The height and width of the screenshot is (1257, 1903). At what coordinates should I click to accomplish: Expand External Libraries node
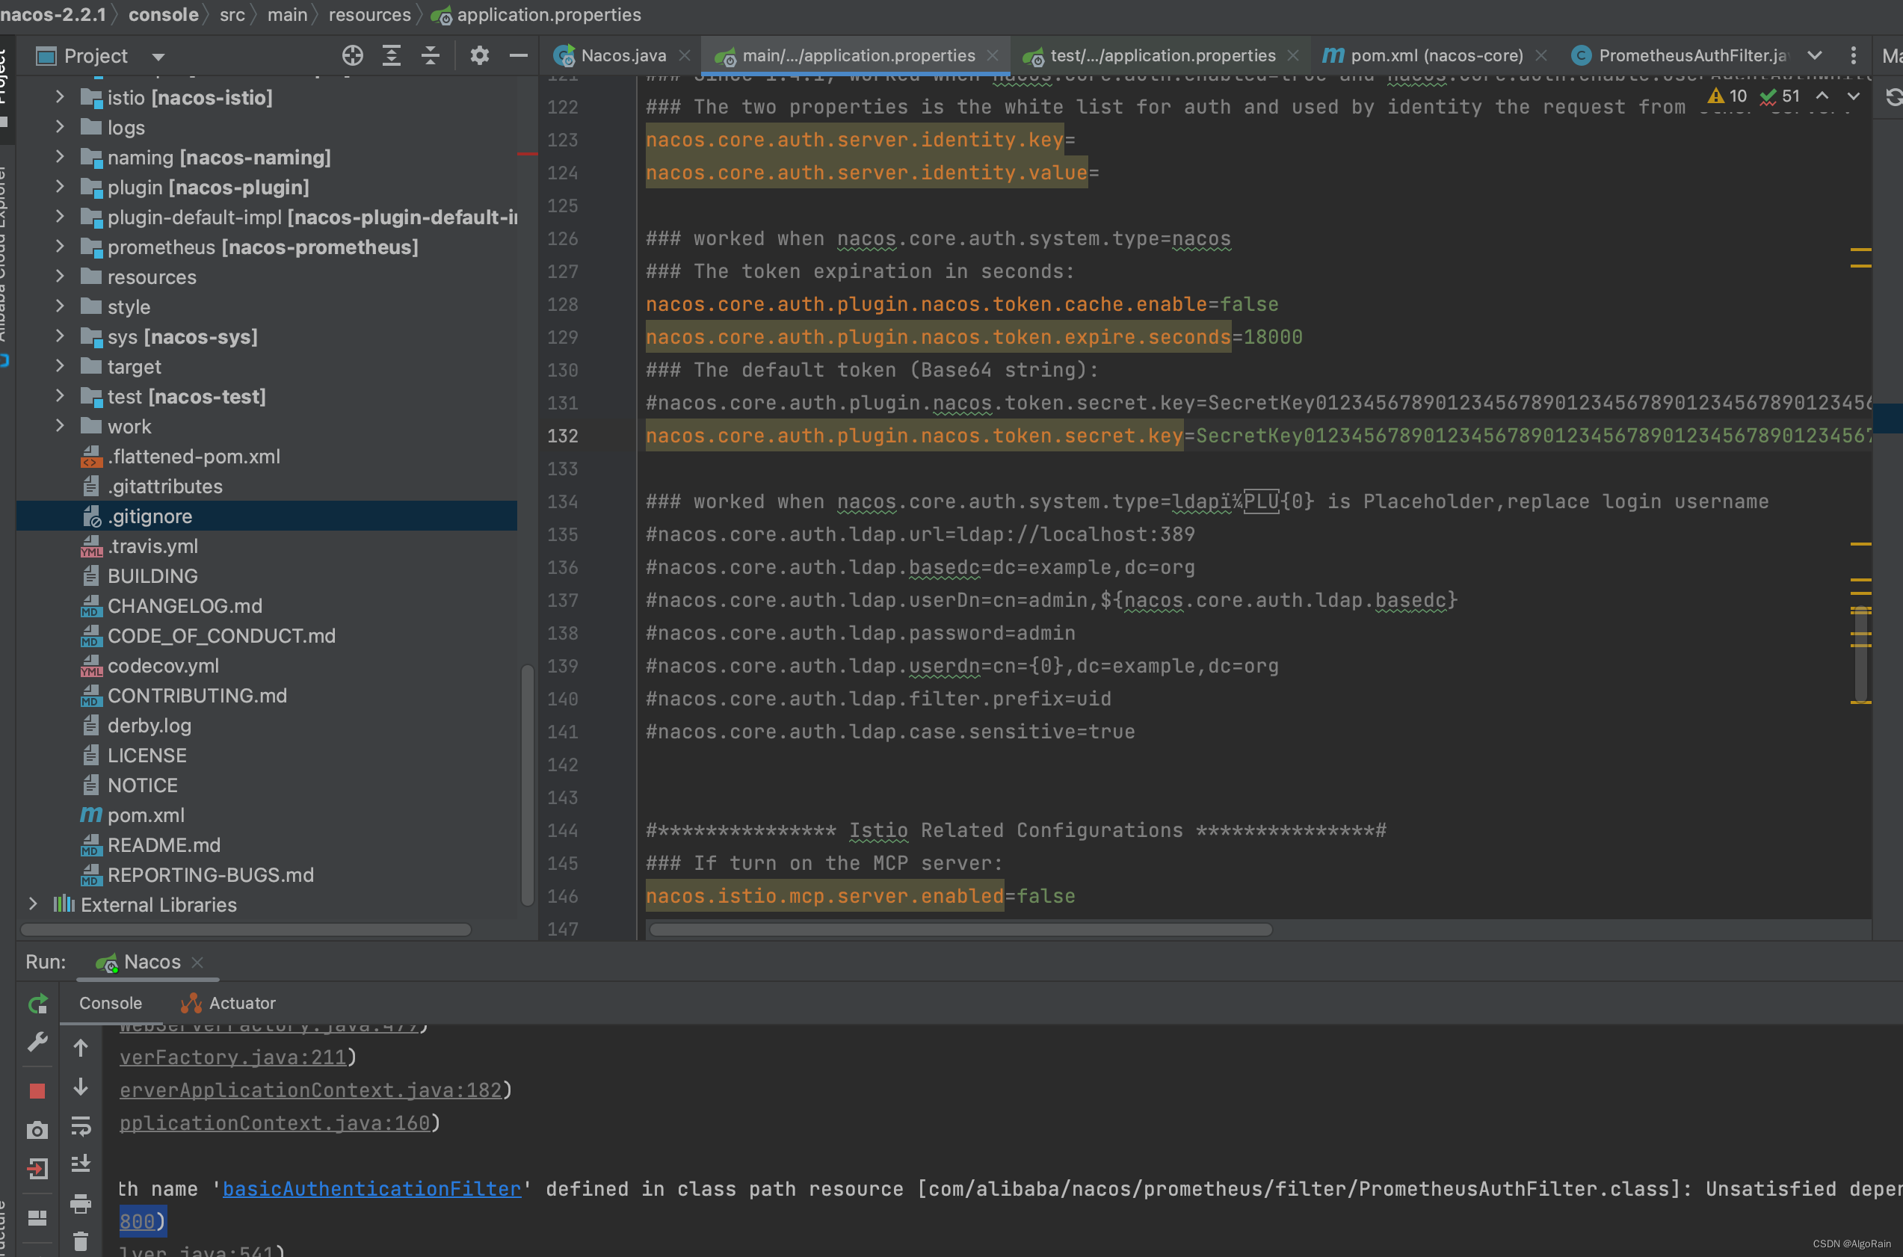[32, 904]
